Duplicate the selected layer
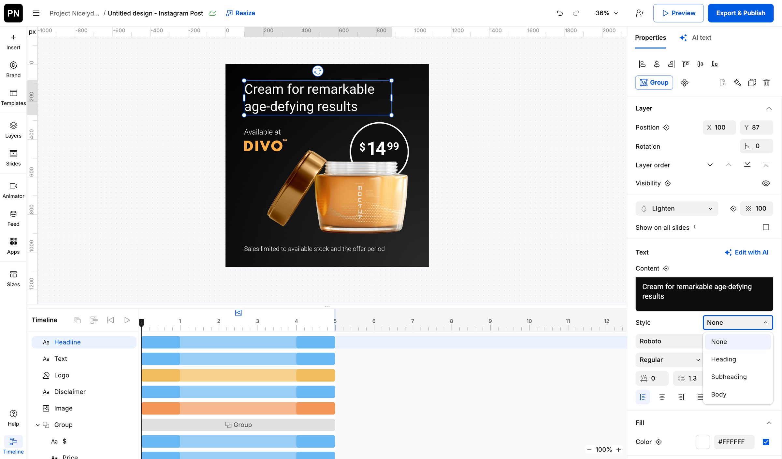 (x=752, y=83)
